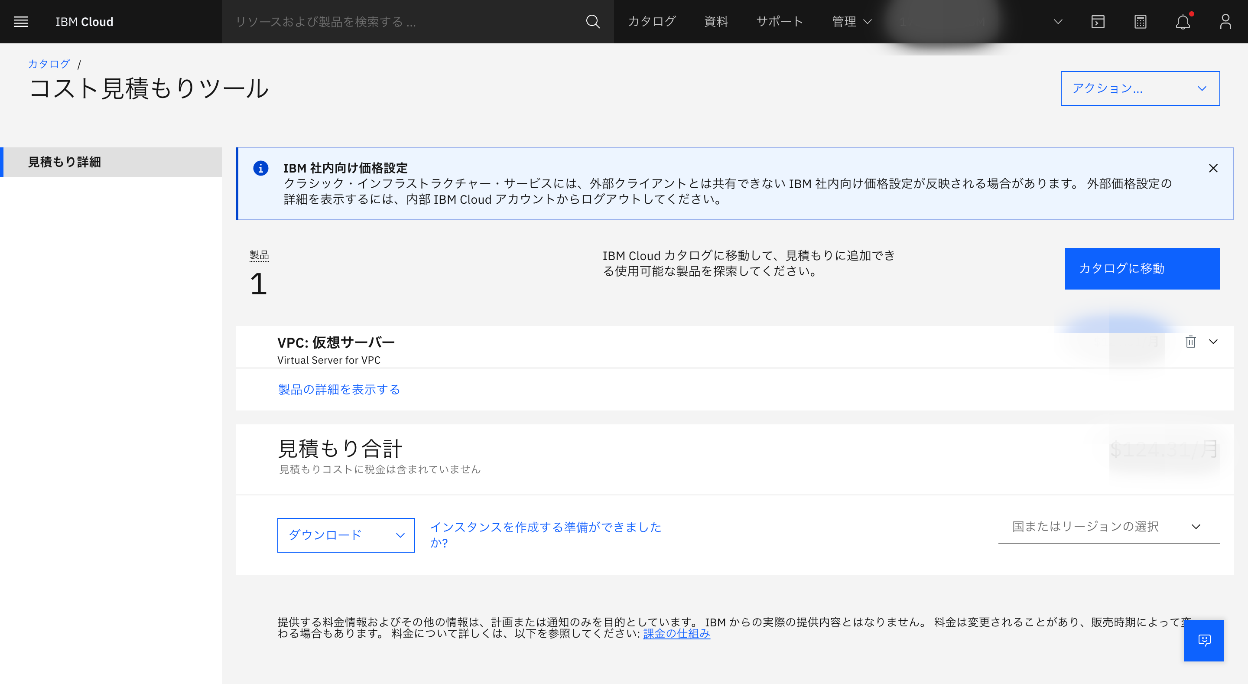Click the info icon in the pricing banner
1248x684 pixels.
[261, 168]
